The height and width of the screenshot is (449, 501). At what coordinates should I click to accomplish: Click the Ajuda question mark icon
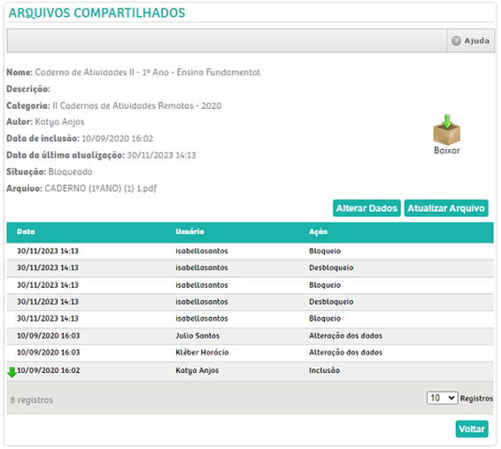pyautogui.click(x=456, y=41)
